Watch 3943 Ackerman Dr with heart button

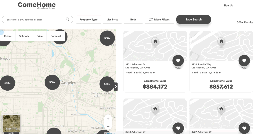[178, 128]
